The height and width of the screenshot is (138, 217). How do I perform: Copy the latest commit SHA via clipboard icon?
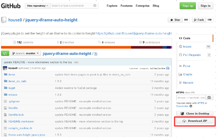coord(168,68)
